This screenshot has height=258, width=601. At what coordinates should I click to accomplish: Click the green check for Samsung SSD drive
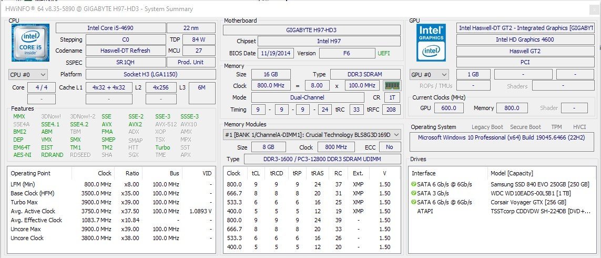[414, 184]
